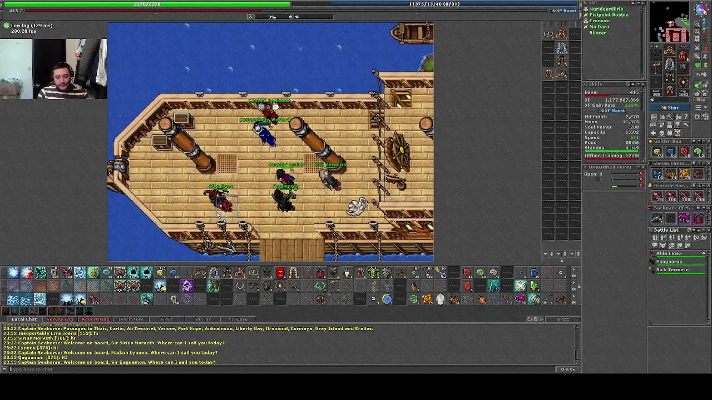This screenshot has width=712, height=400.
Task: Select Fongooroo in Battle List
Action: click(x=678, y=262)
